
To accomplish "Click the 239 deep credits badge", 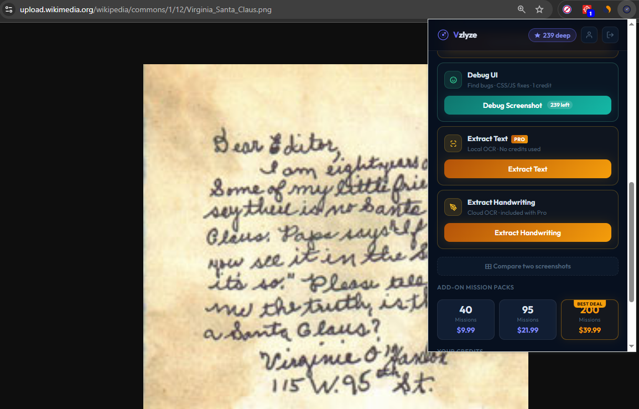I will [552, 35].
